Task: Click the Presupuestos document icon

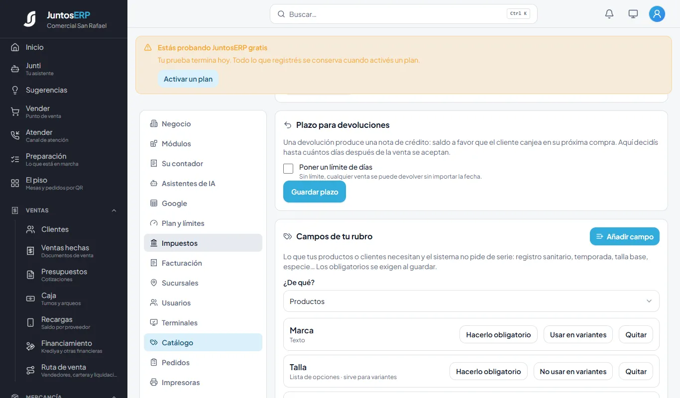Action: click(x=30, y=275)
